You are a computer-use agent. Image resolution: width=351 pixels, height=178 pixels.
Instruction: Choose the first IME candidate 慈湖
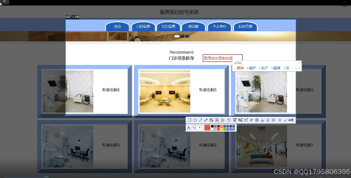[239, 68]
